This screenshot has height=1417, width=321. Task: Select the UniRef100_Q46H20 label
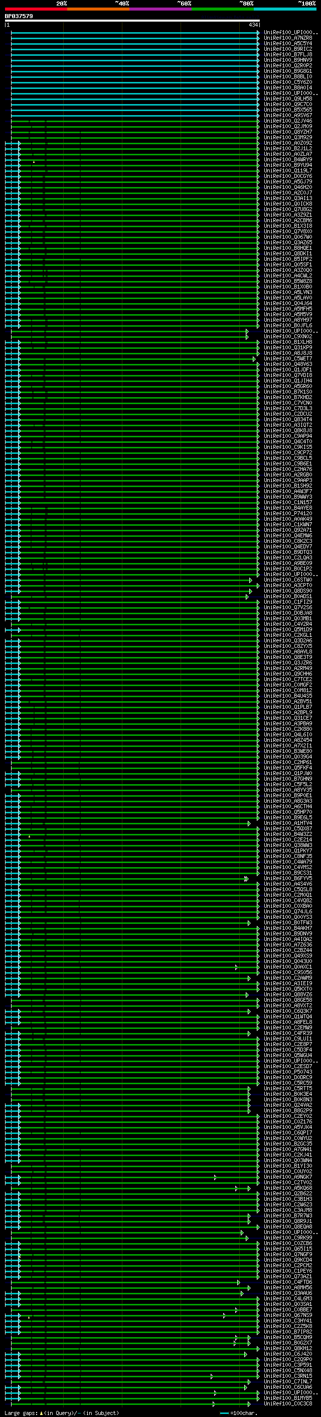(x=288, y=187)
